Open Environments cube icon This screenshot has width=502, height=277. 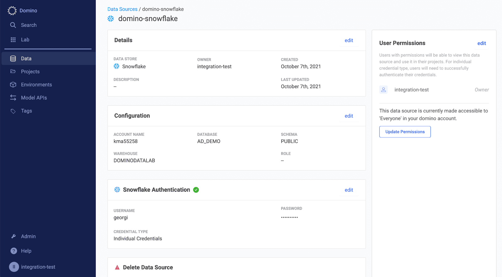point(13,85)
